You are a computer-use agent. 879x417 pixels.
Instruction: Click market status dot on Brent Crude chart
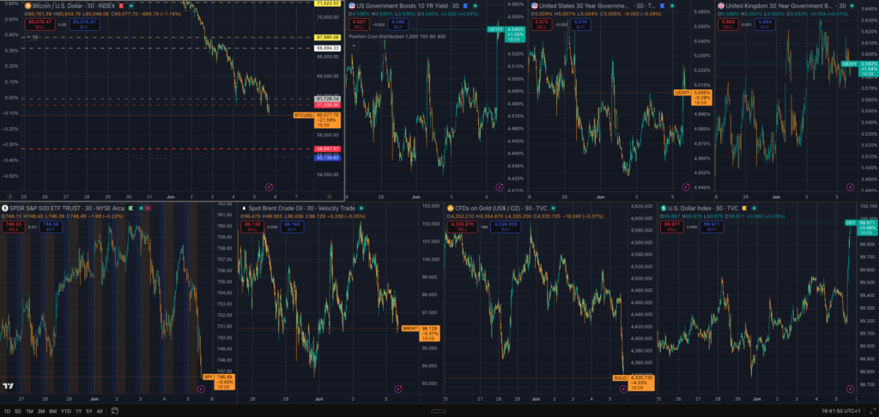[361, 208]
